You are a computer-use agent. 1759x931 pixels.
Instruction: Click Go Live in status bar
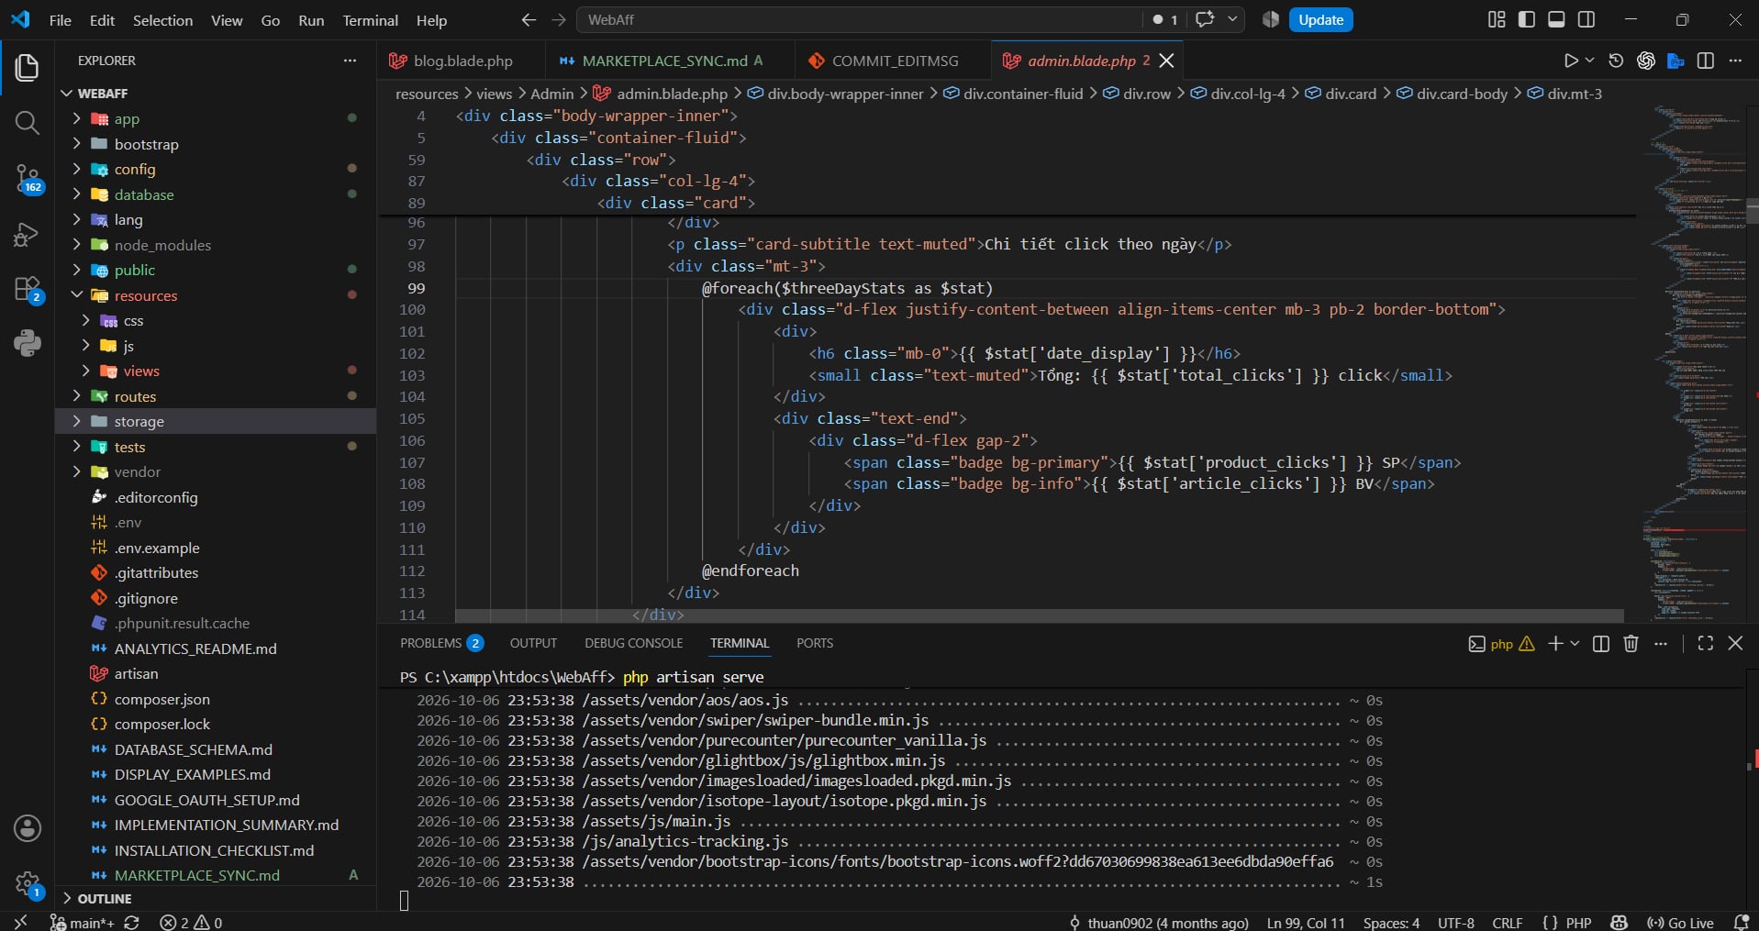coord(1680,923)
